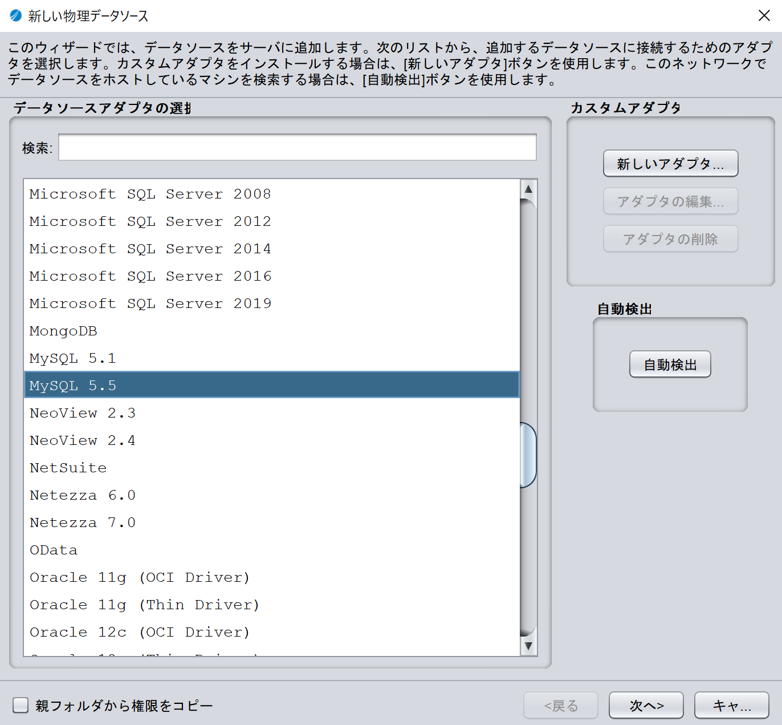Select Microsoft SQL Server 2019 adapter
The width and height of the screenshot is (782, 725).
coord(272,303)
